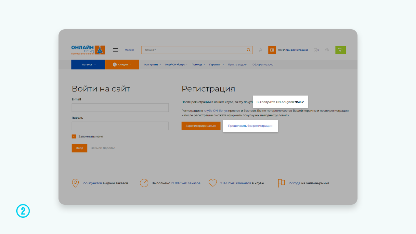
Task: Click the map pin pickup icon
Action: tap(75, 183)
